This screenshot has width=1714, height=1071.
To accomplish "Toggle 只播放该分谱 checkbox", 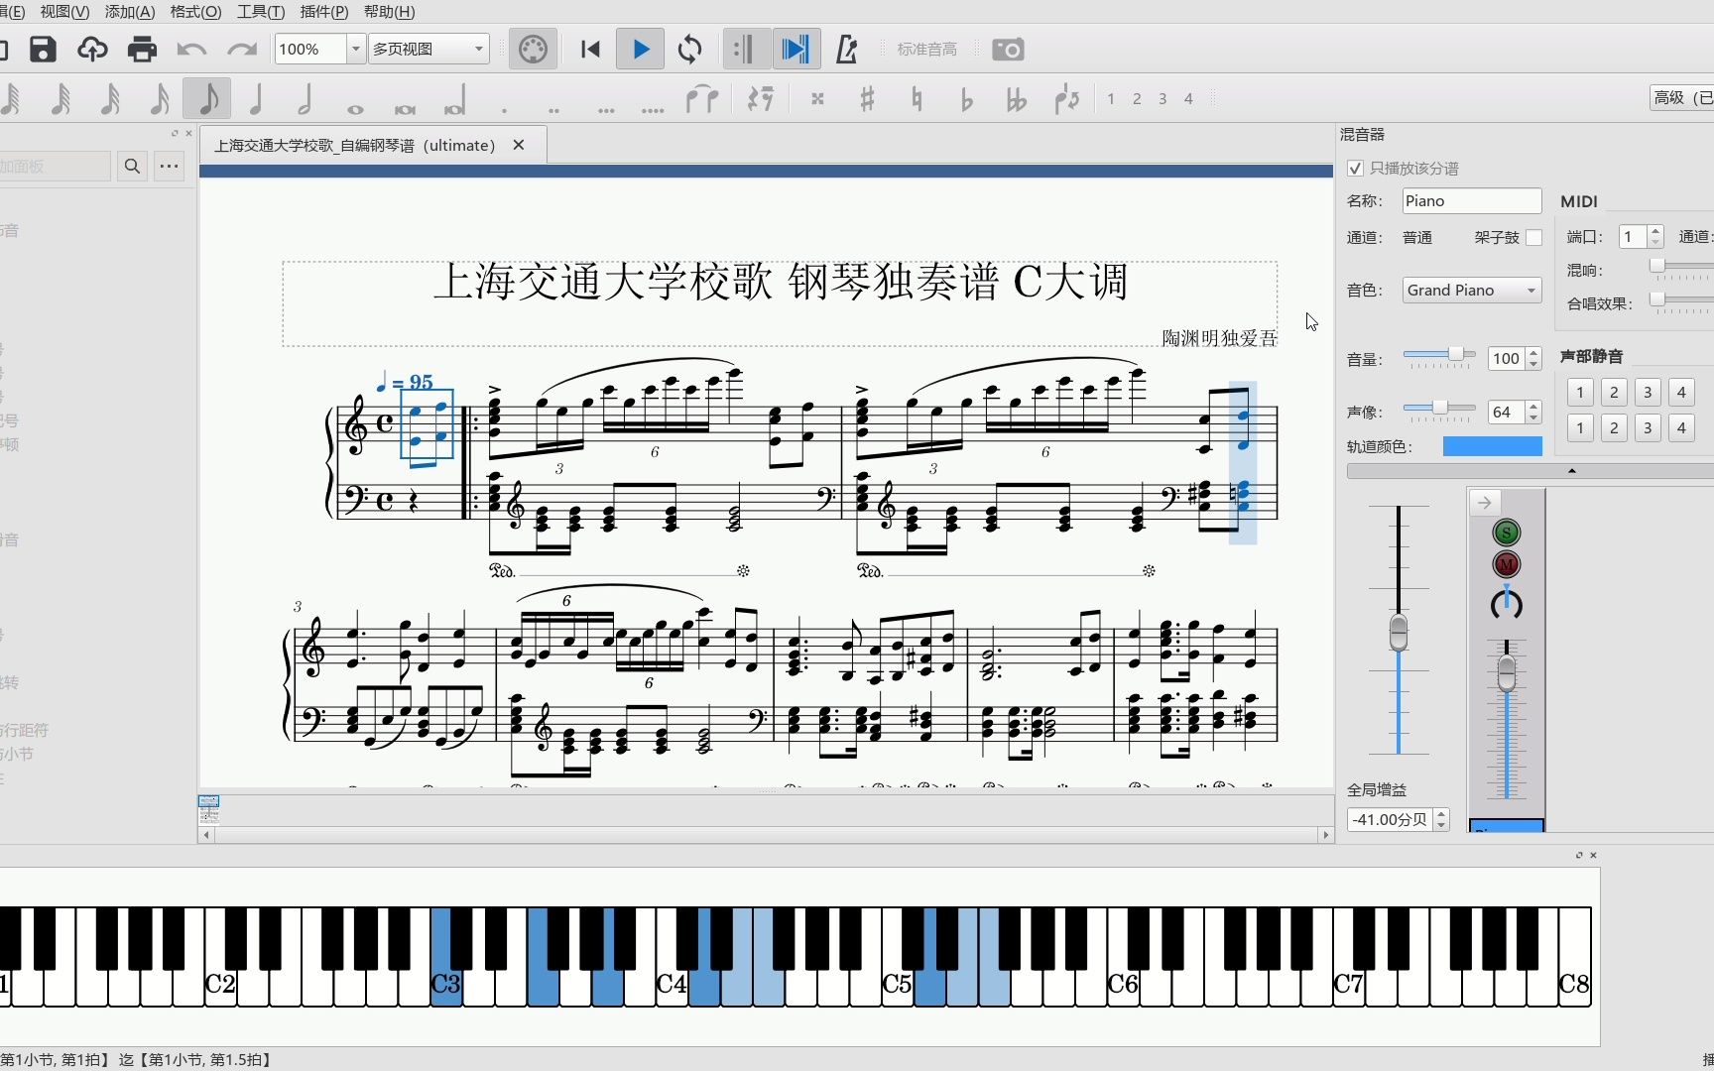I will [x=1355, y=168].
